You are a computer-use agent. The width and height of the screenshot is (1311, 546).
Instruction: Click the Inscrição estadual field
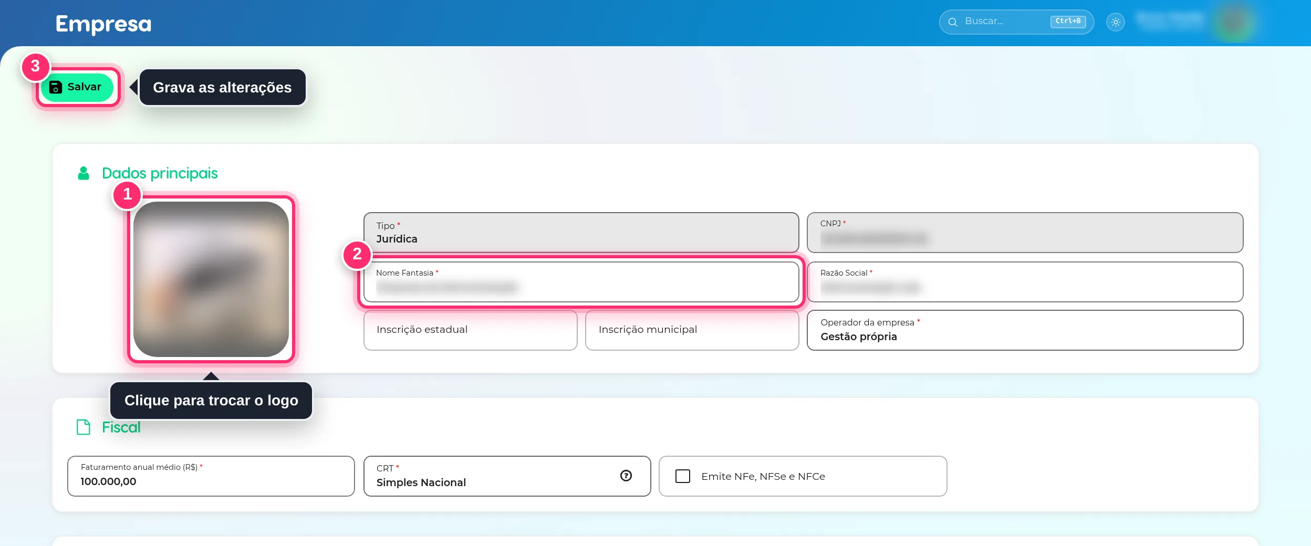click(x=471, y=330)
